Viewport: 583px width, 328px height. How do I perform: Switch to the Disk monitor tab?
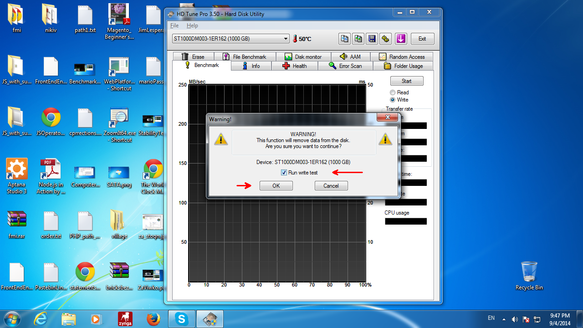coord(303,57)
